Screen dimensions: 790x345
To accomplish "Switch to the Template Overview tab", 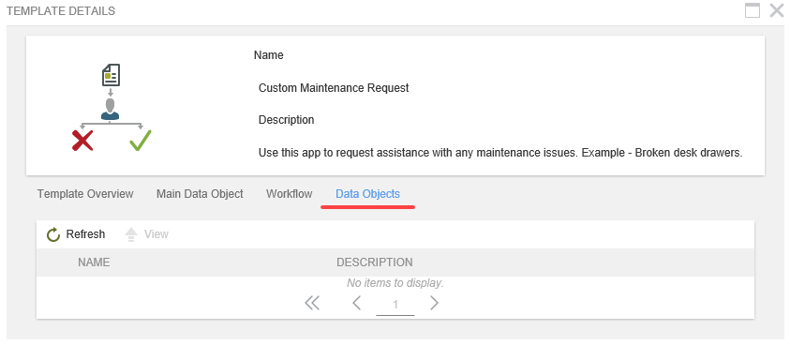I will click(85, 194).
